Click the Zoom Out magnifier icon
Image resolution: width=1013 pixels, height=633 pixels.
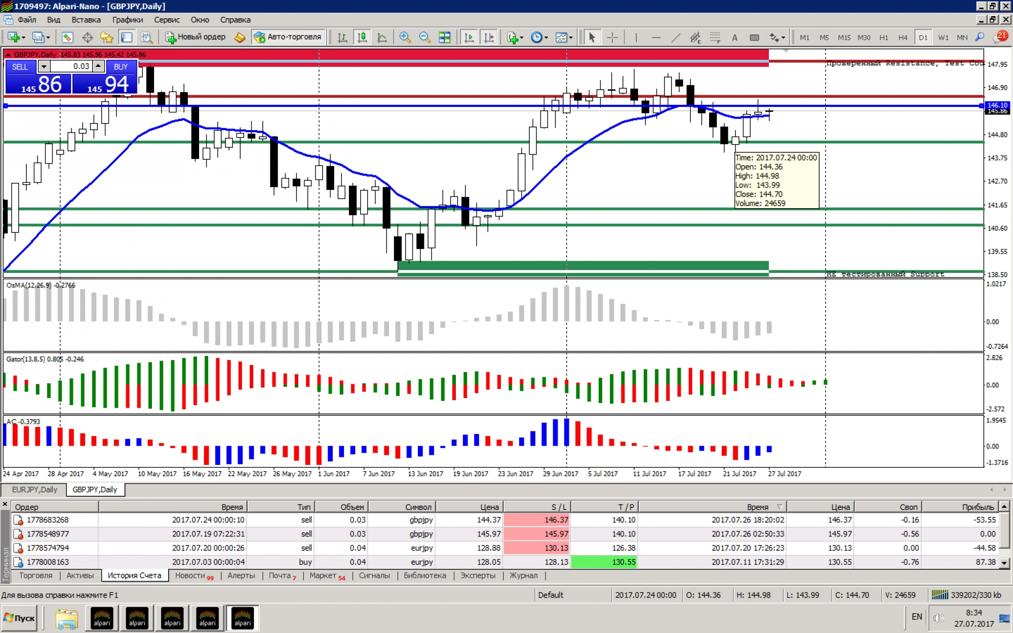(x=424, y=37)
